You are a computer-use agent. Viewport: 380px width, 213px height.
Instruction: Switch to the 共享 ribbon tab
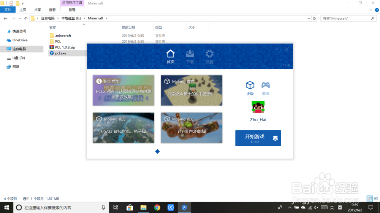click(37, 10)
